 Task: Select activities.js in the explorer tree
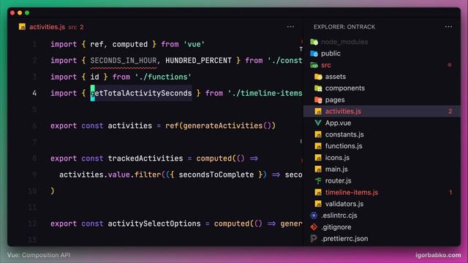(x=382, y=111)
